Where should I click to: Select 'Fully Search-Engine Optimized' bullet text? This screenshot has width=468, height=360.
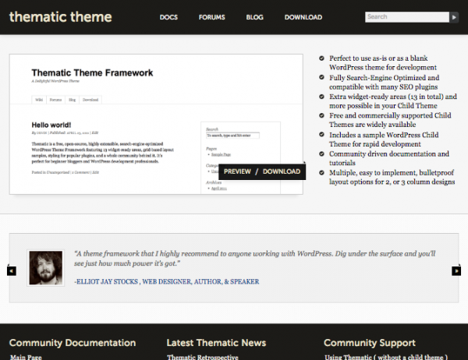point(384,83)
